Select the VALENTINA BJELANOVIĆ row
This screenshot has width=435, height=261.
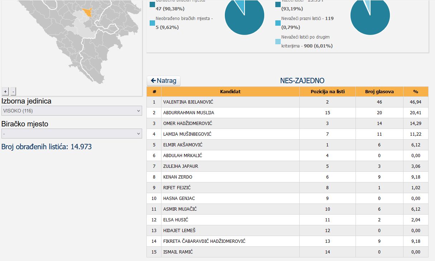pyautogui.click(x=287, y=102)
